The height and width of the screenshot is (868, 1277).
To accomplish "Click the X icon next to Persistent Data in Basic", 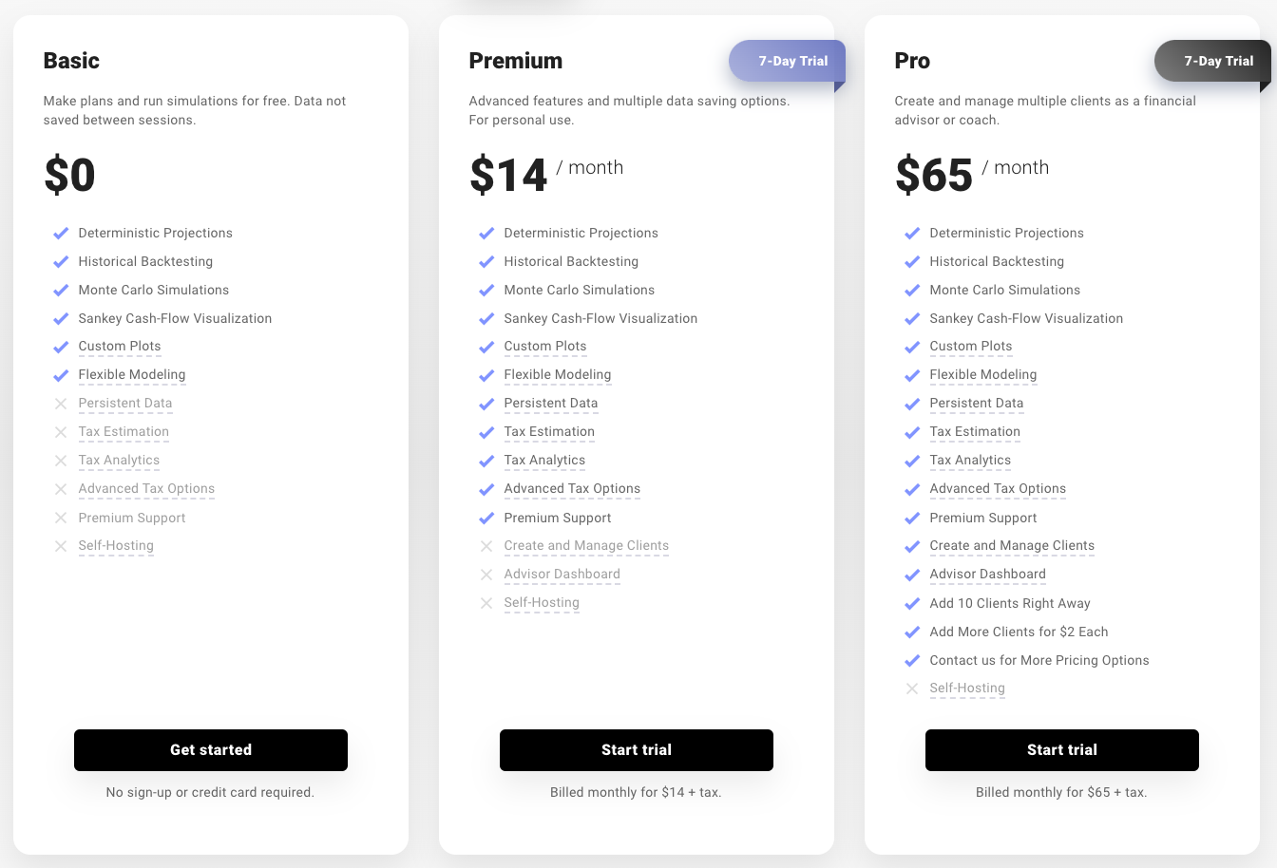I will pyautogui.click(x=61, y=404).
